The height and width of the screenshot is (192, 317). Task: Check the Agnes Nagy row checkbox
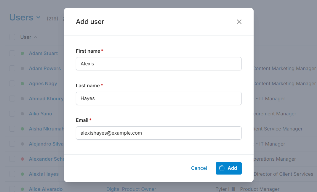12,83
